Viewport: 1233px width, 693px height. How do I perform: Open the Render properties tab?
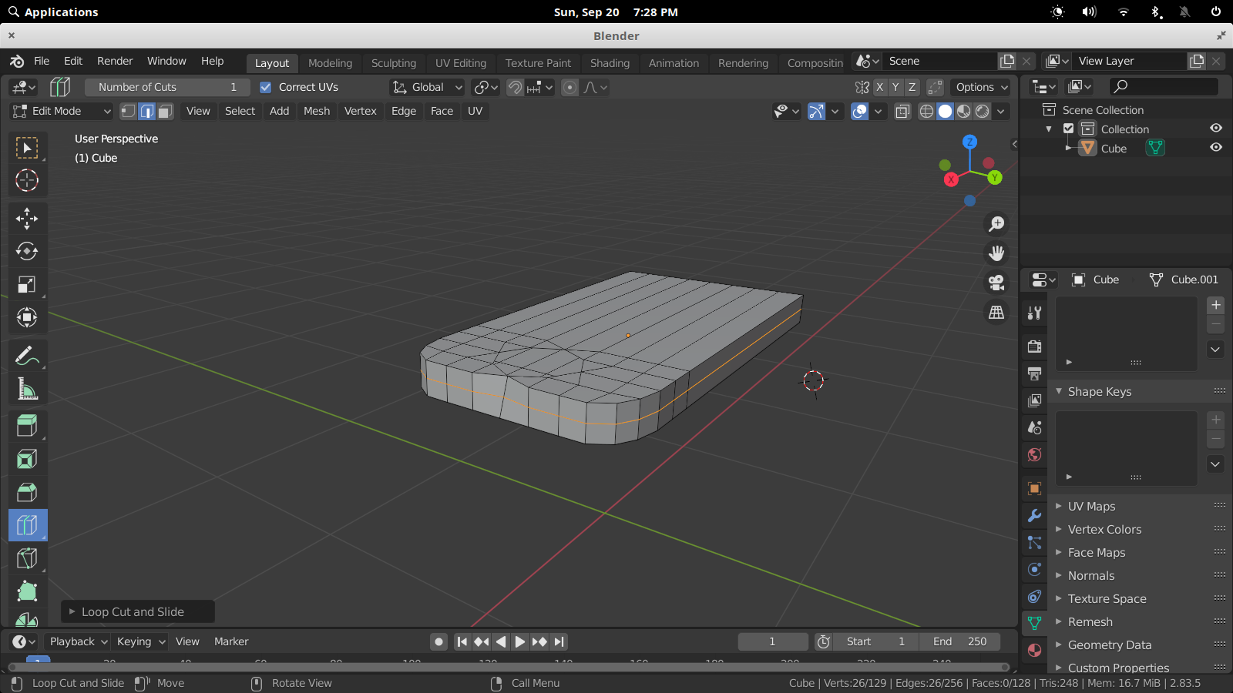tap(1035, 346)
